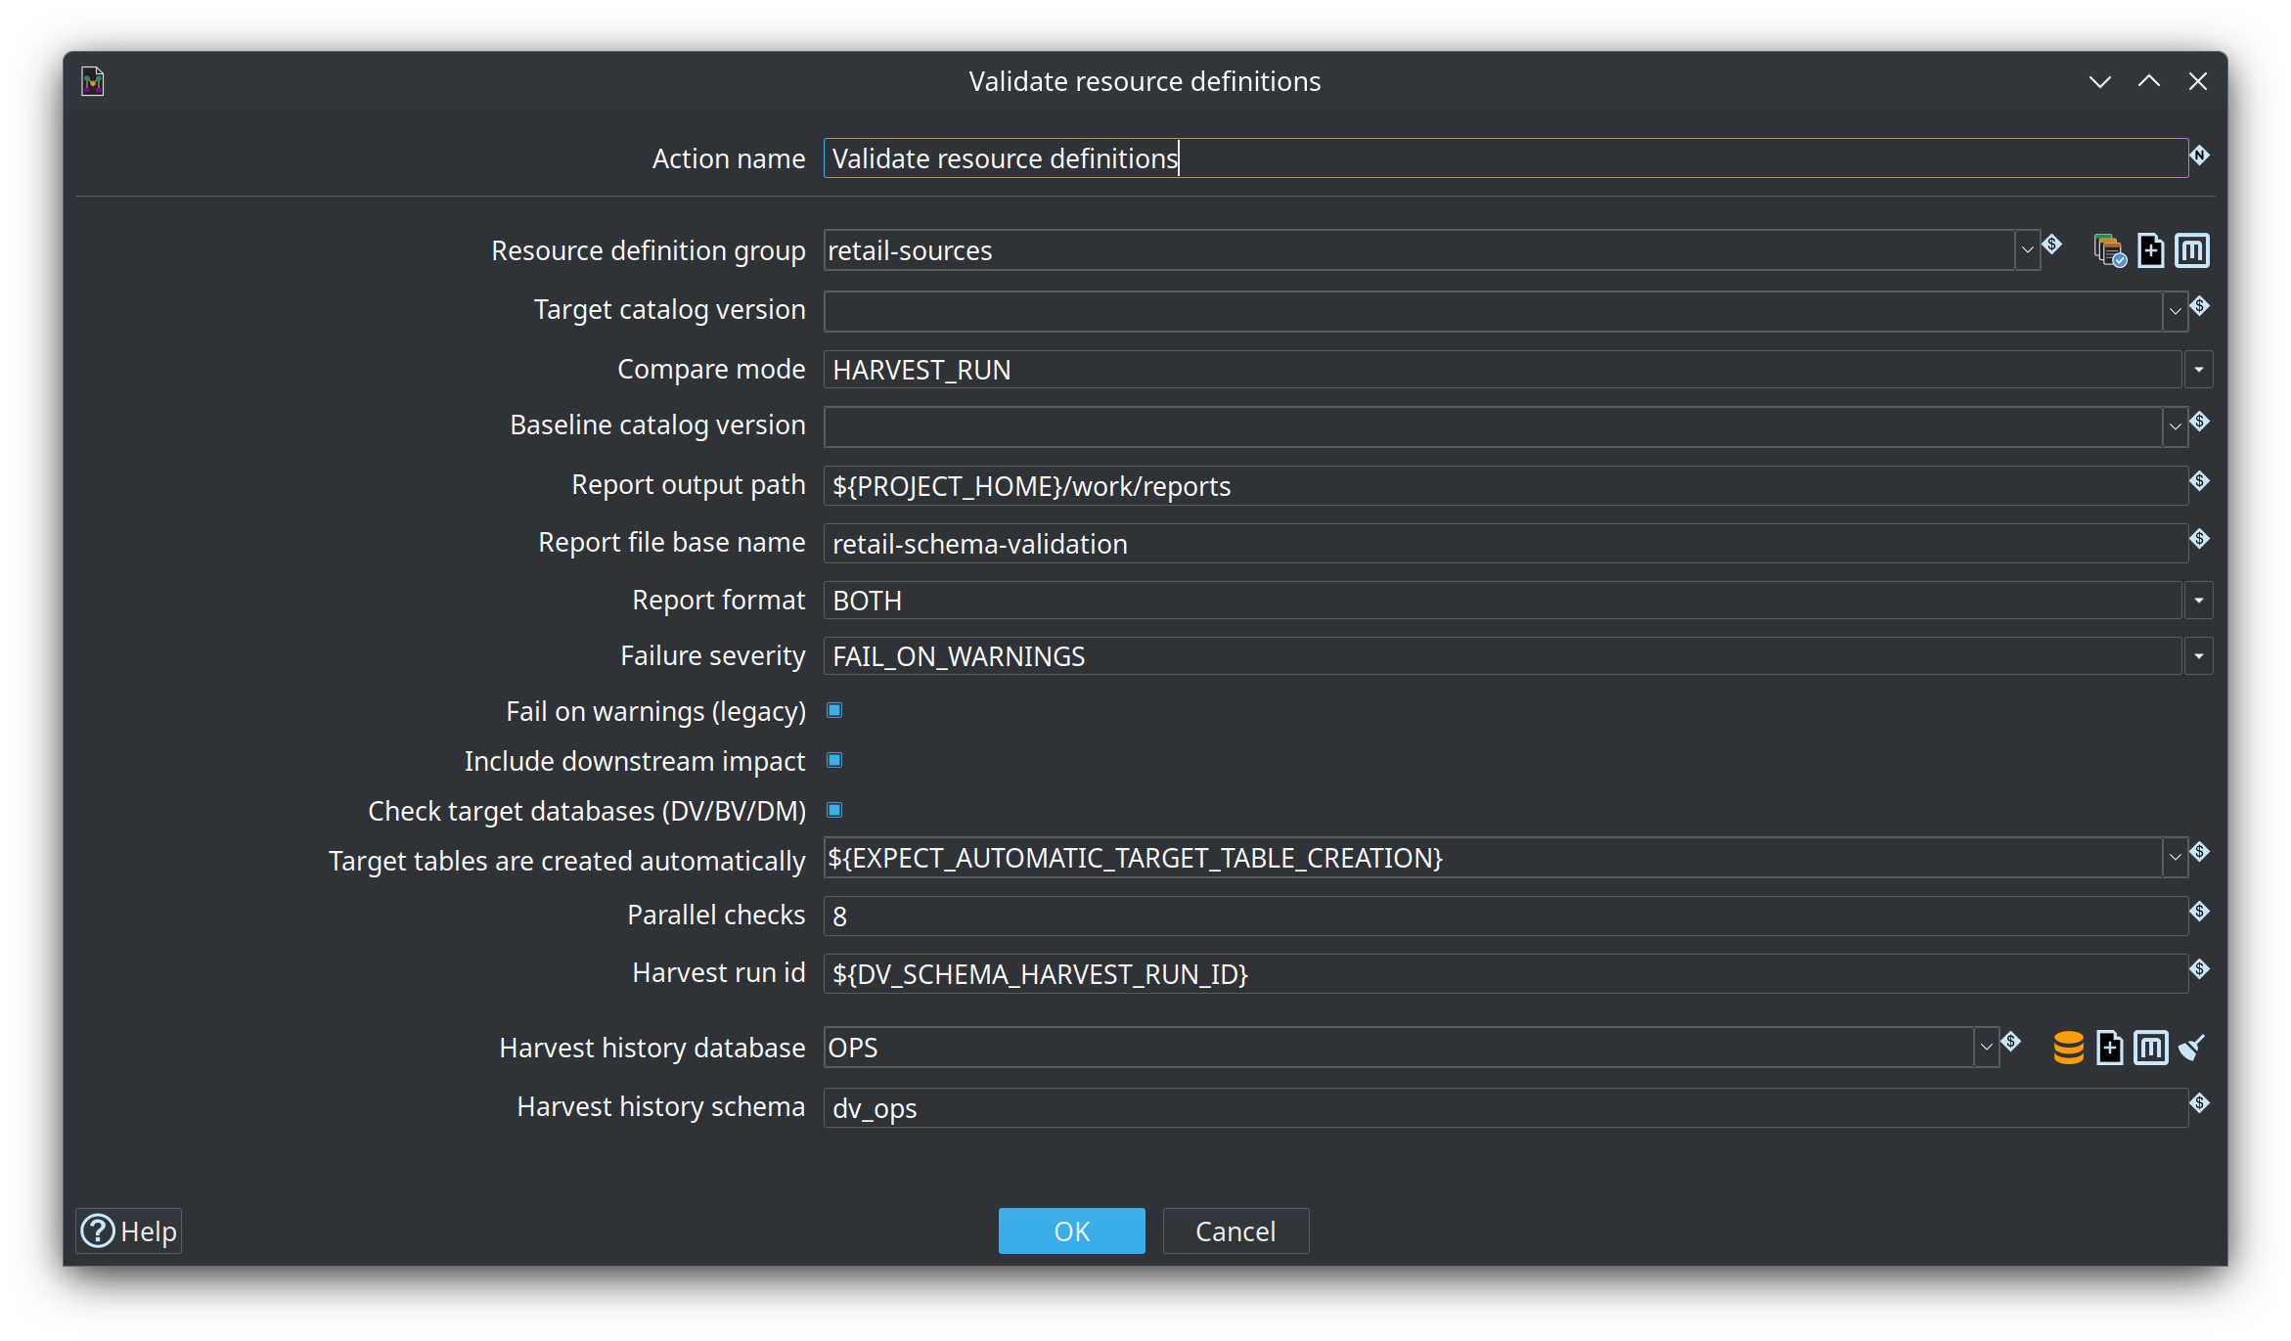Expand the Target catalog version dropdown
Image resolution: width=2291 pixels, height=1341 pixels.
2175,311
